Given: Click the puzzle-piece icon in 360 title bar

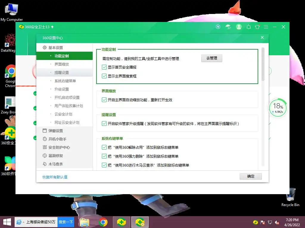Looking at the screenshot, I should [249, 27].
